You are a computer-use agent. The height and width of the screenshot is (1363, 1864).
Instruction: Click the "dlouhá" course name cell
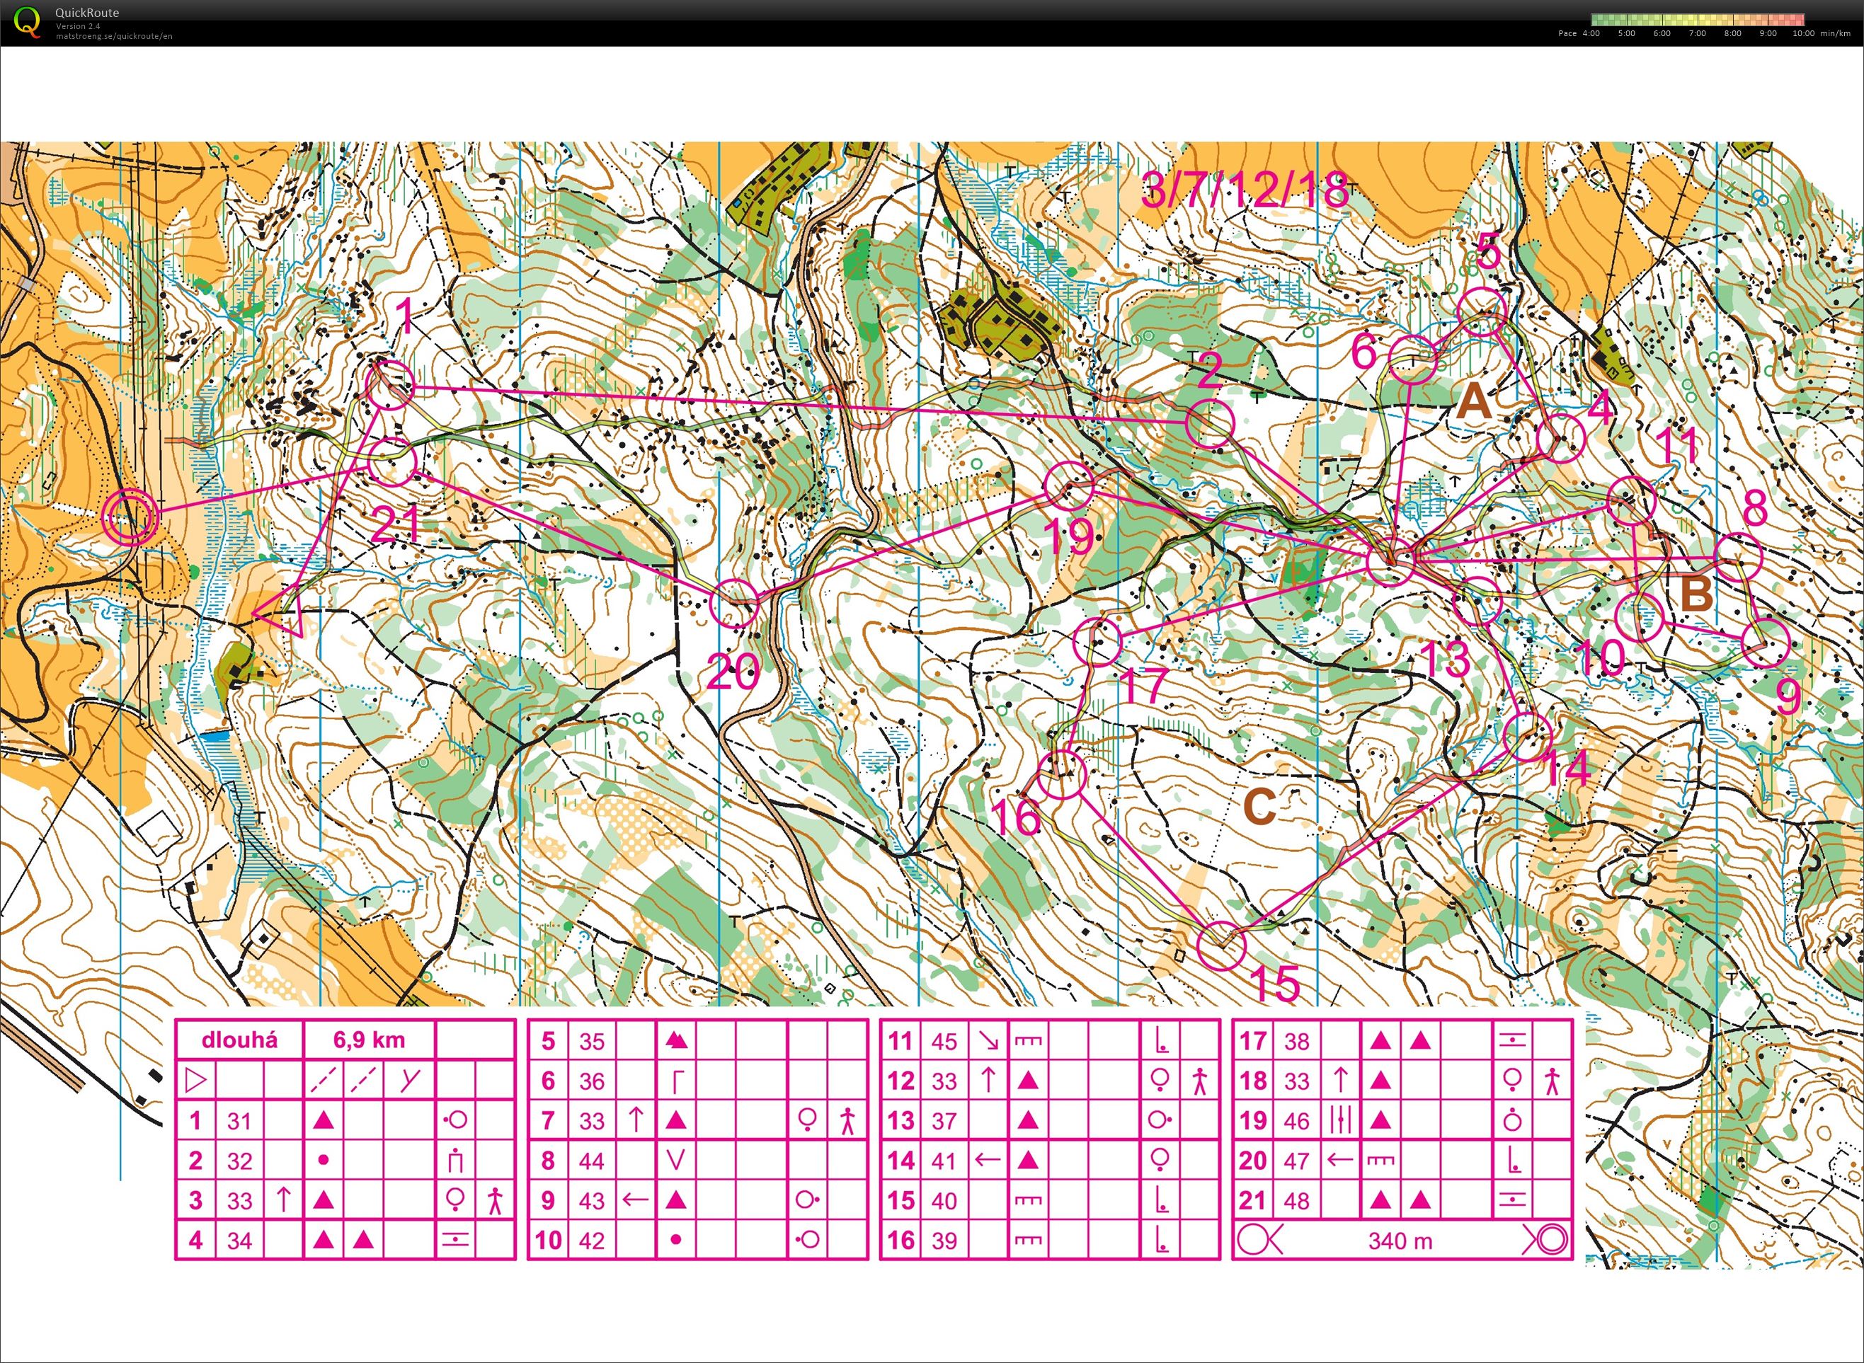pyautogui.click(x=240, y=1040)
